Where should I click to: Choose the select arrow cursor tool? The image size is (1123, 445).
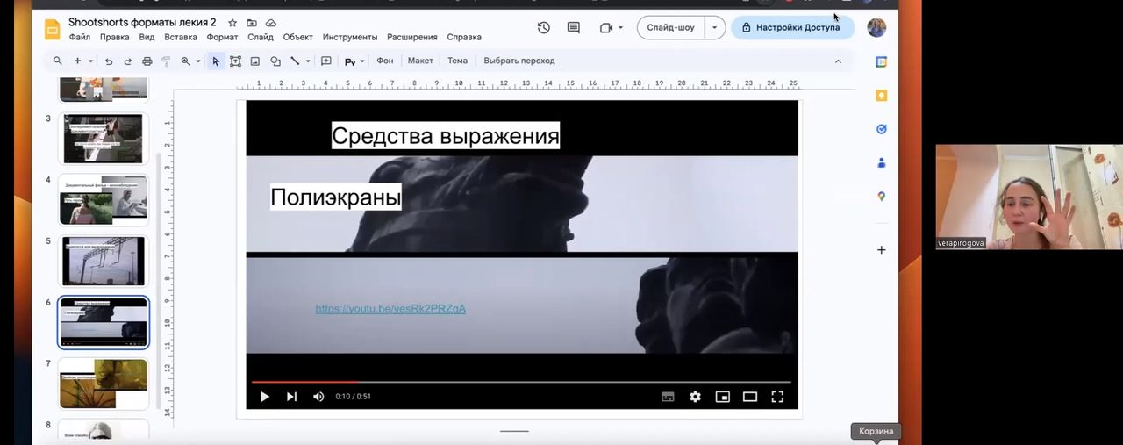pyautogui.click(x=216, y=61)
